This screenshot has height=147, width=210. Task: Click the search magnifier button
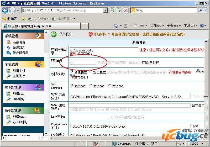pyautogui.click(x=201, y=10)
